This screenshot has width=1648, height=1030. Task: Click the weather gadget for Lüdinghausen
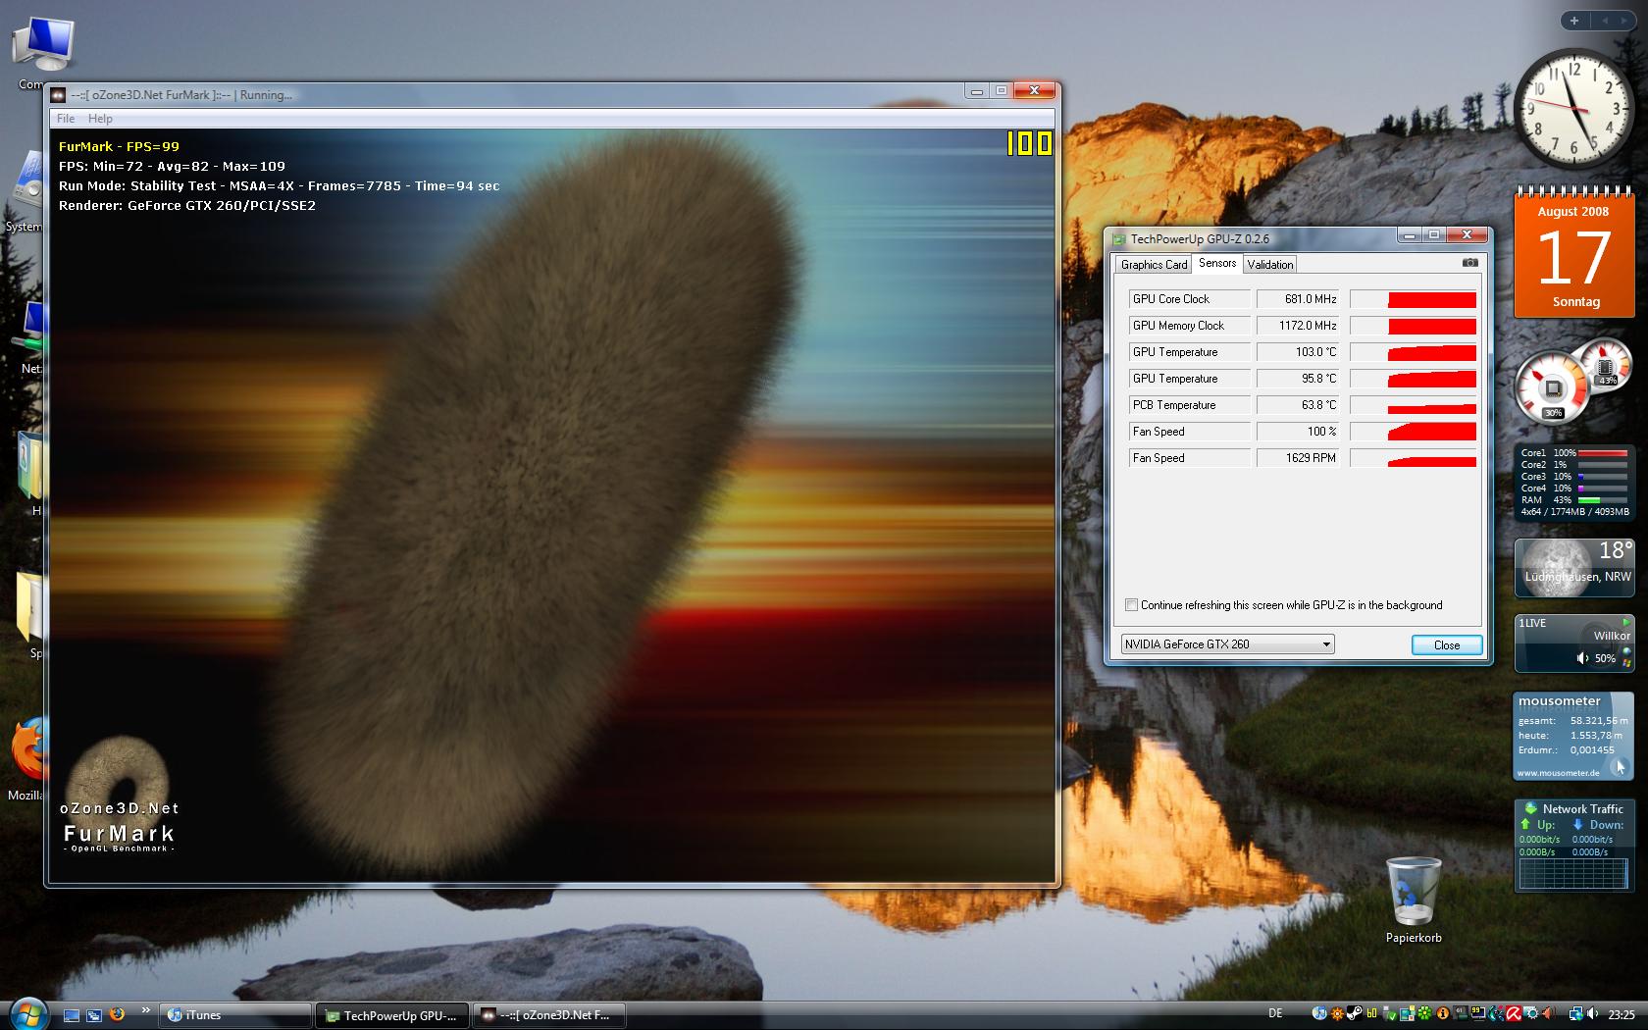[x=1574, y=568]
